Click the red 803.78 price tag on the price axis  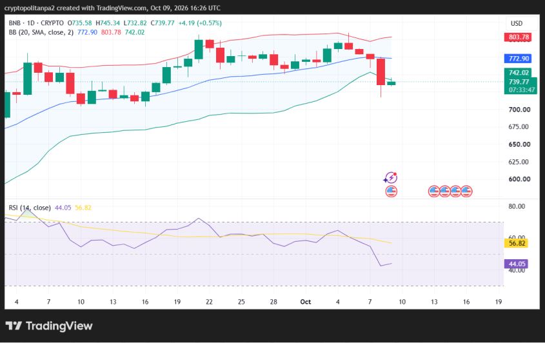pyautogui.click(x=518, y=37)
